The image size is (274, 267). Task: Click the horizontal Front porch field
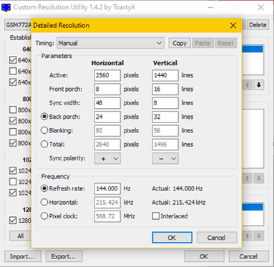point(107,89)
